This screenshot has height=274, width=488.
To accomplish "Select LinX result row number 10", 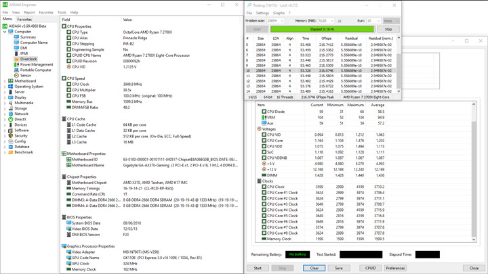I will [x=321, y=70].
